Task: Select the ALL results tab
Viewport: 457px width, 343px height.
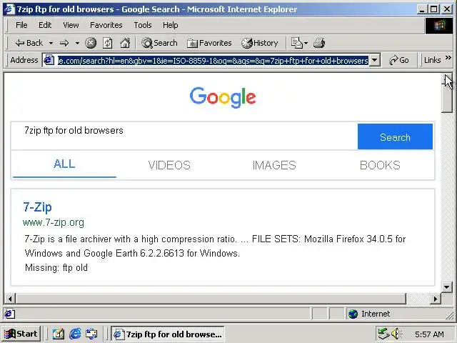Action: (x=64, y=164)
